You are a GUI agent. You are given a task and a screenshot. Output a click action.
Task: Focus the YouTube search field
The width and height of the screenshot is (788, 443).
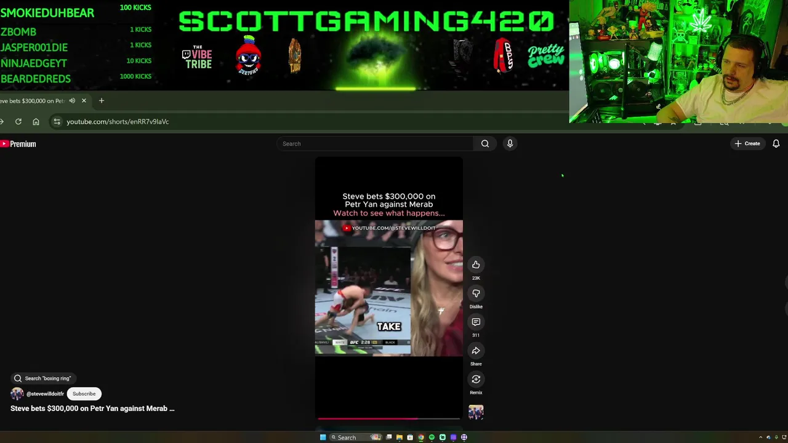coord(376,143)
